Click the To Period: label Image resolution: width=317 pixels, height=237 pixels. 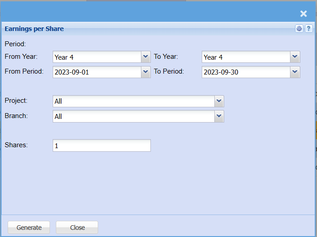[169, 71]
